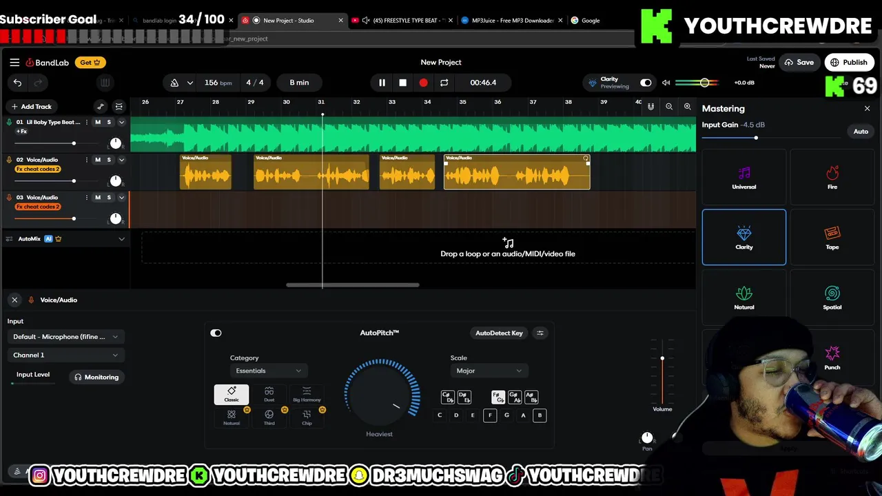Expand track 02 options chevron
Screen dimensions: 882x496
pyautogui.click(x=121, y=160)
